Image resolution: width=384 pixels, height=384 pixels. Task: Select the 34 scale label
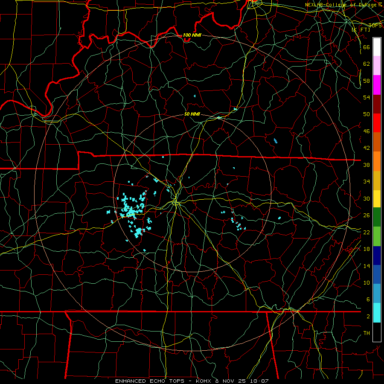[x=367, y=181]
